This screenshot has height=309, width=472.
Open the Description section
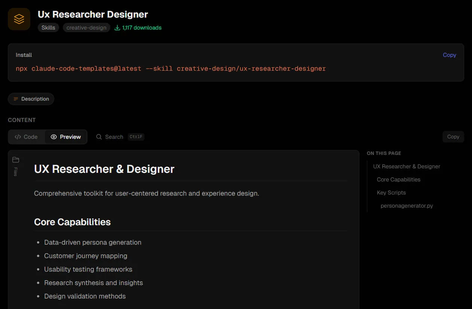click(x=31, y=99)
